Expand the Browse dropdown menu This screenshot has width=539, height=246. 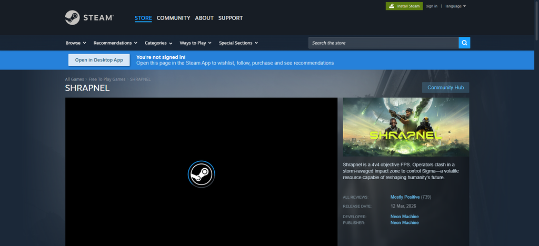76,43
